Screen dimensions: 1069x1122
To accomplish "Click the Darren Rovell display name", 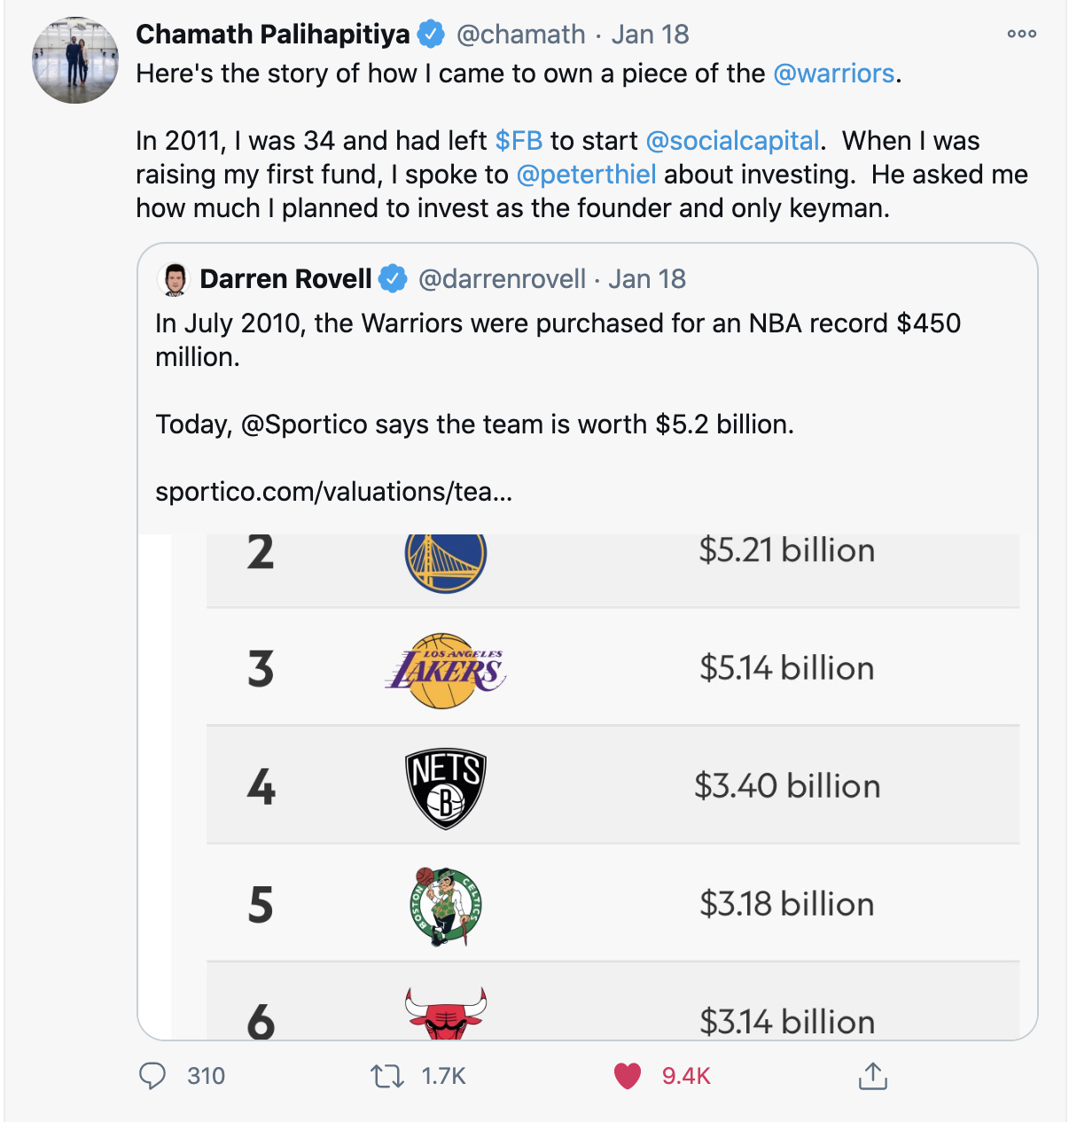I will (x=285, y=279).
